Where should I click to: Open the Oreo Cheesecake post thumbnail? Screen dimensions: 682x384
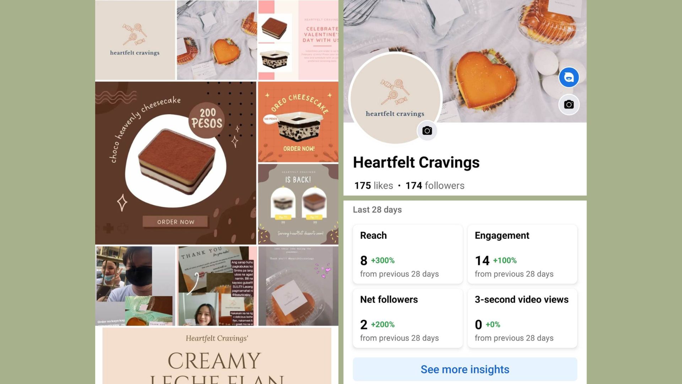click(298, 122)
